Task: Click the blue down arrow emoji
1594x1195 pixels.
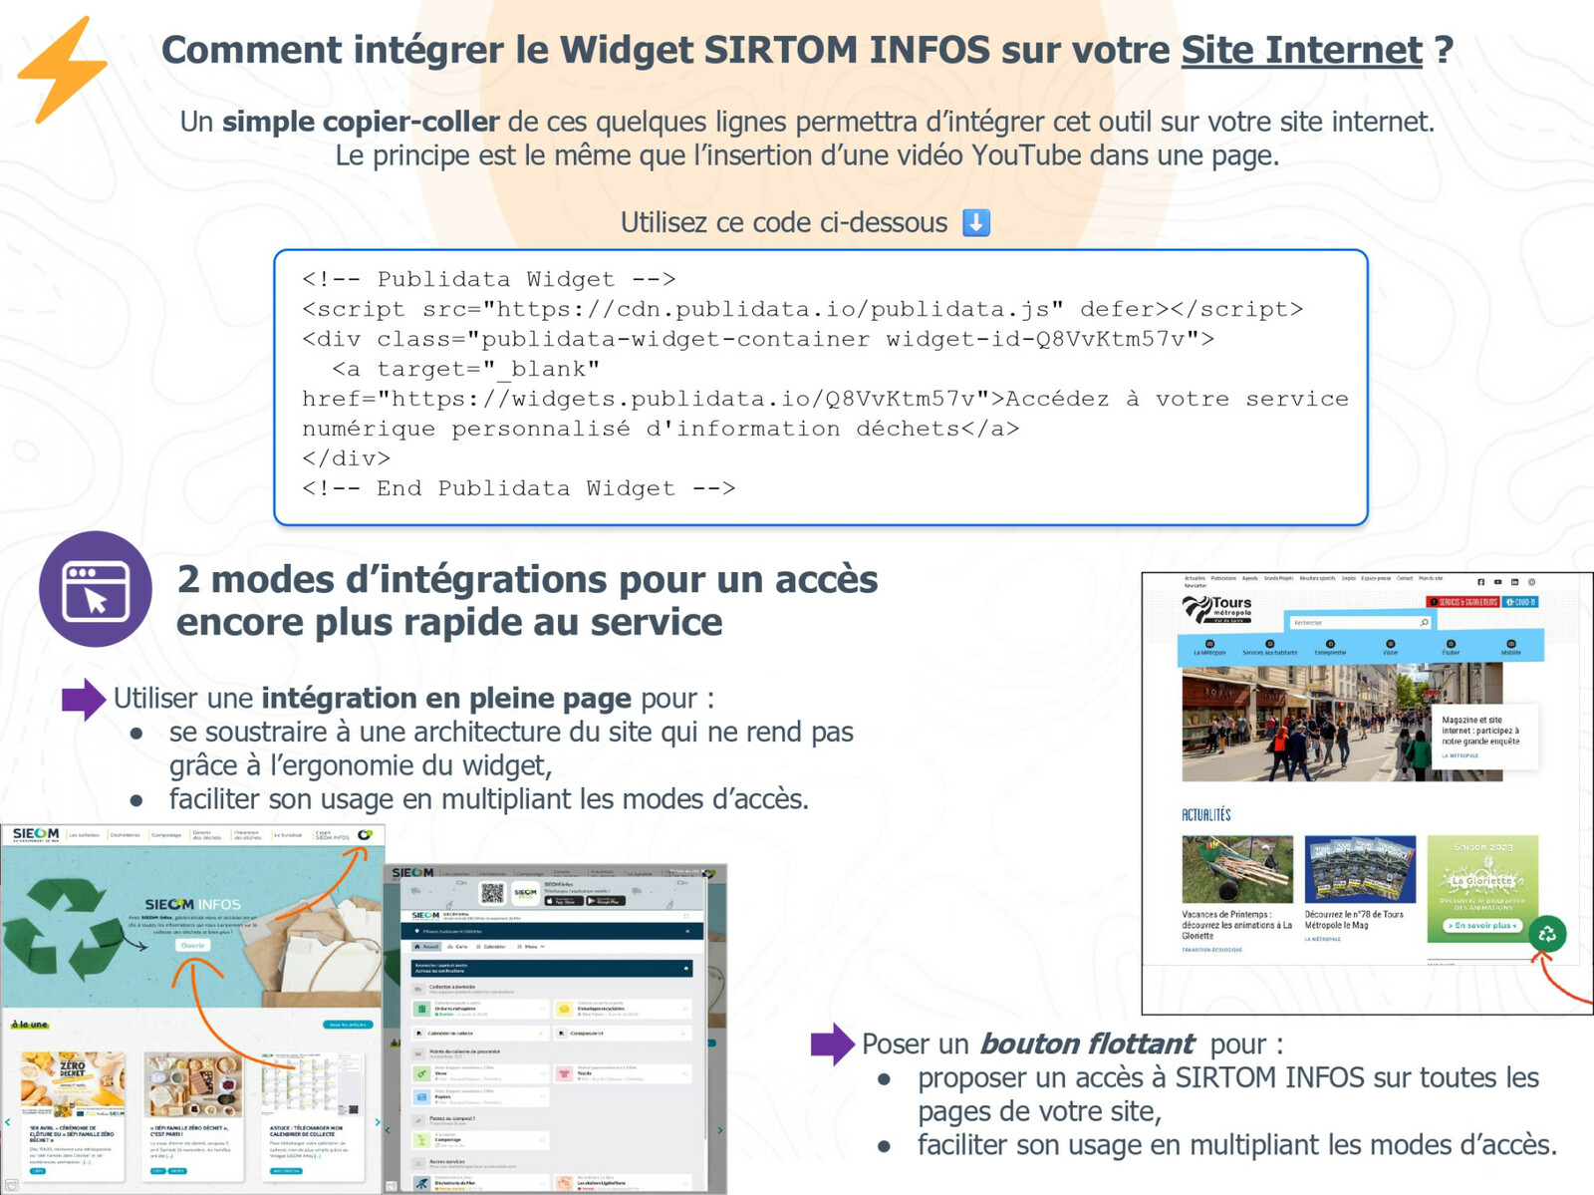Action: (976, 222)
